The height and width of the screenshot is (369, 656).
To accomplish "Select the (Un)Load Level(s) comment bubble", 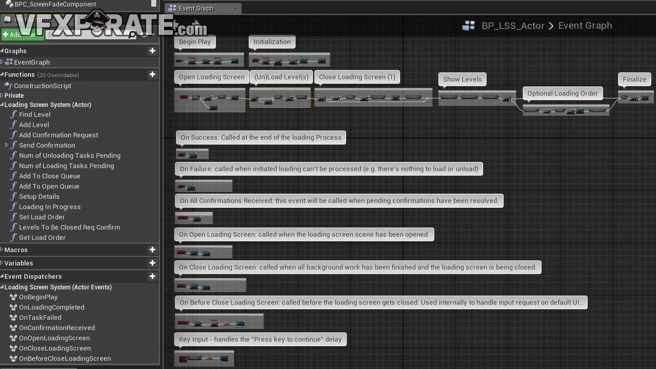I will 281,77.
